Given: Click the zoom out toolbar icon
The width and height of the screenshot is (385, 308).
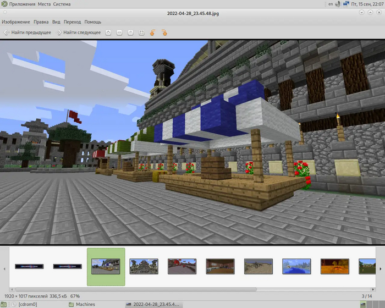Looking at the screenshot, I should click(x=119, y=32).
